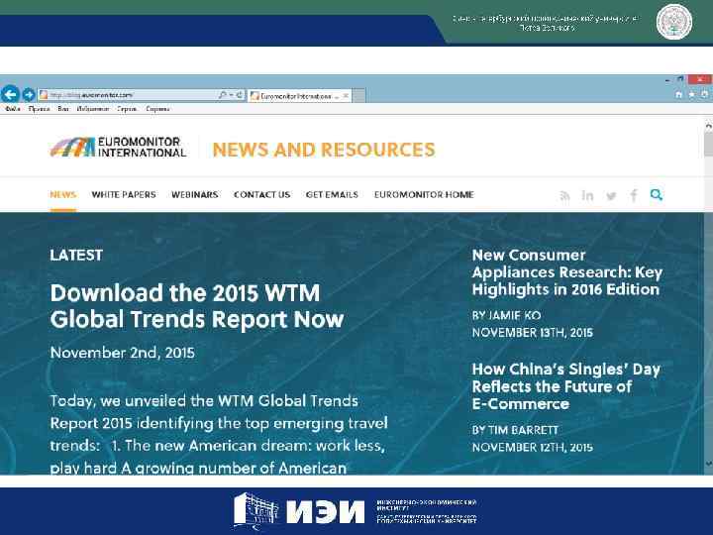Click the NEWS AND RESOURCES heading

click(x=324, y=150)
